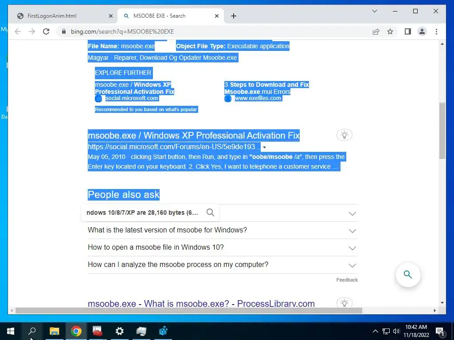The image size is (454, 340).
Task: Show hidden system tray icons chevron
Action: click(x=375, y=331)
